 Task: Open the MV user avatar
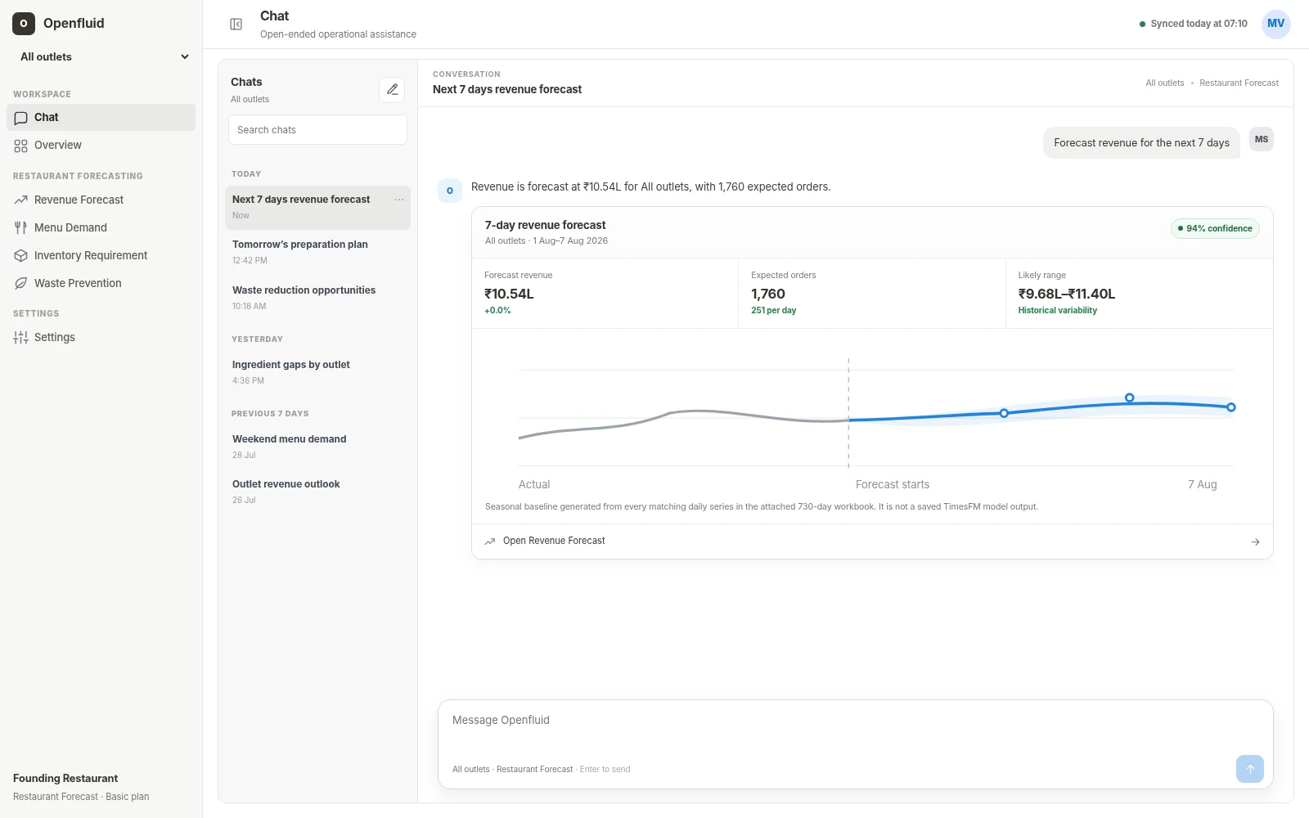pyautogui.click(x=1275, y=24)
